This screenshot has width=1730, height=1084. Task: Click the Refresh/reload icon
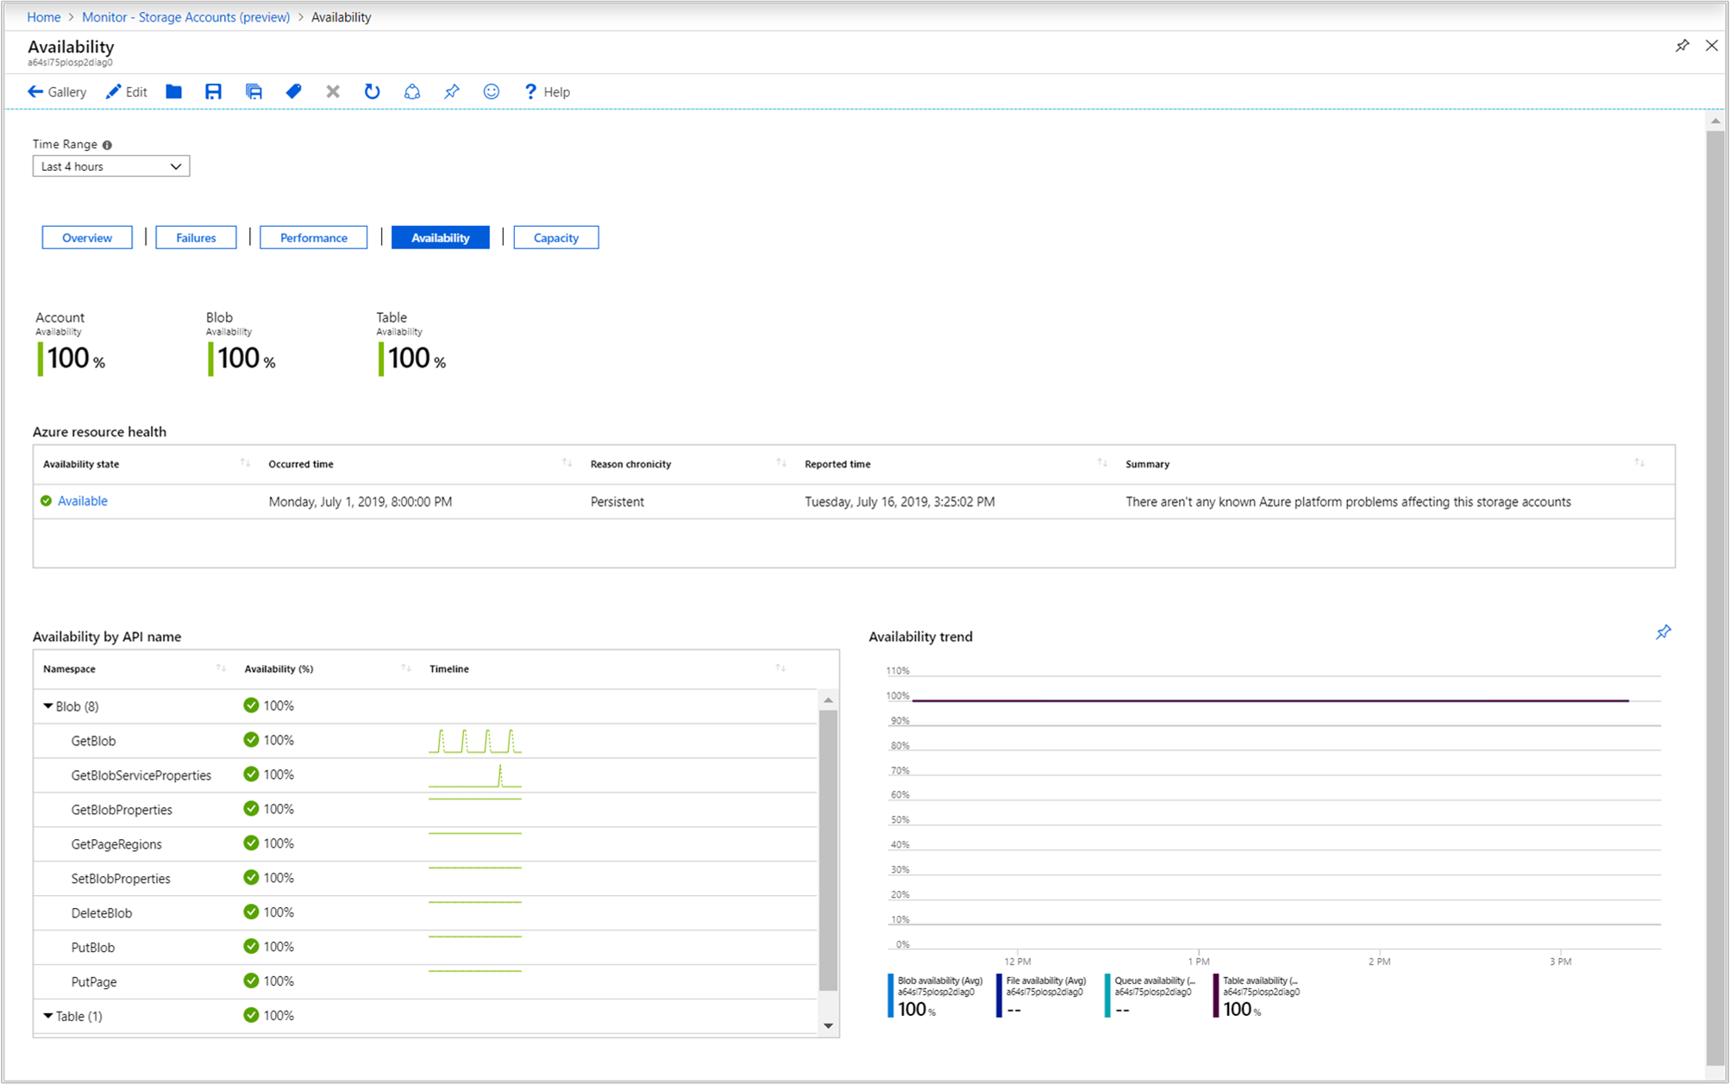[371, 91]
